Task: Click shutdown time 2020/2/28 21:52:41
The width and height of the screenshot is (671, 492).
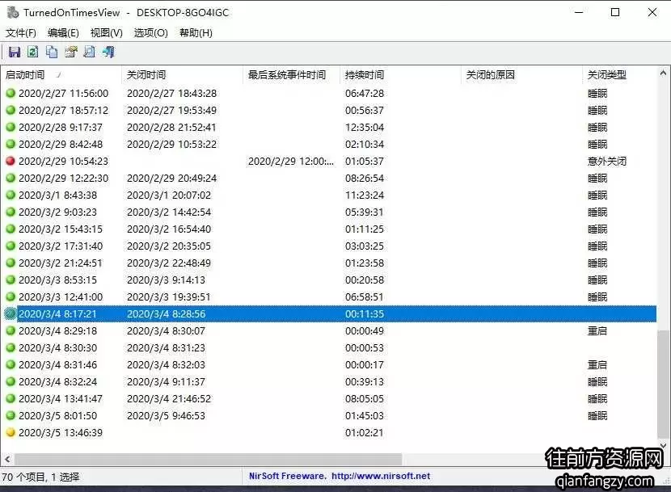Action: [171, 127]
